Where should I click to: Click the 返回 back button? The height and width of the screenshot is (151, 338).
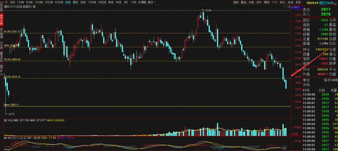[x=298, y=2]
